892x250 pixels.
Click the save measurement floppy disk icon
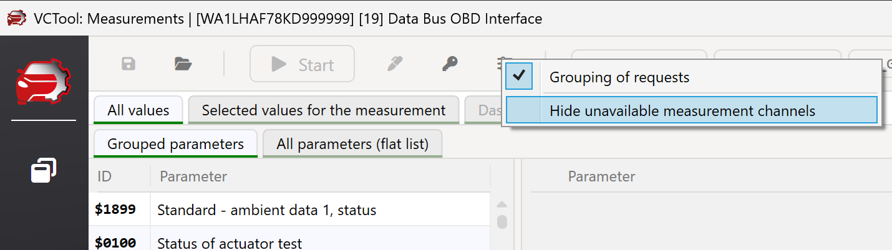[128, 64]
